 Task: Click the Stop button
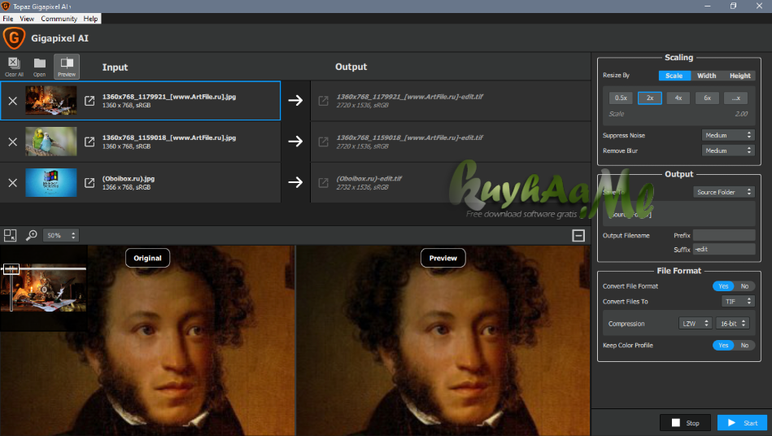[685, 423]
